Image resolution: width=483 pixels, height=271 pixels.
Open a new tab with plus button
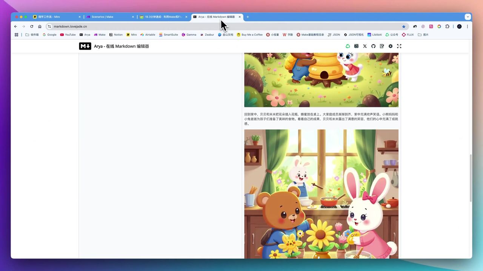[248, 17]
